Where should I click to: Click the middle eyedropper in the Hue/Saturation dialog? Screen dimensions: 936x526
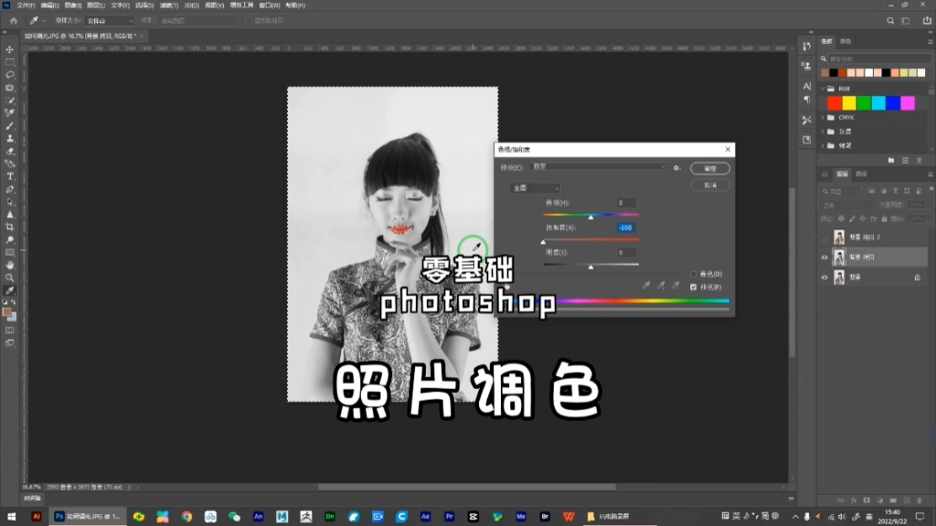pyautogui.click(x=661, y=285)
